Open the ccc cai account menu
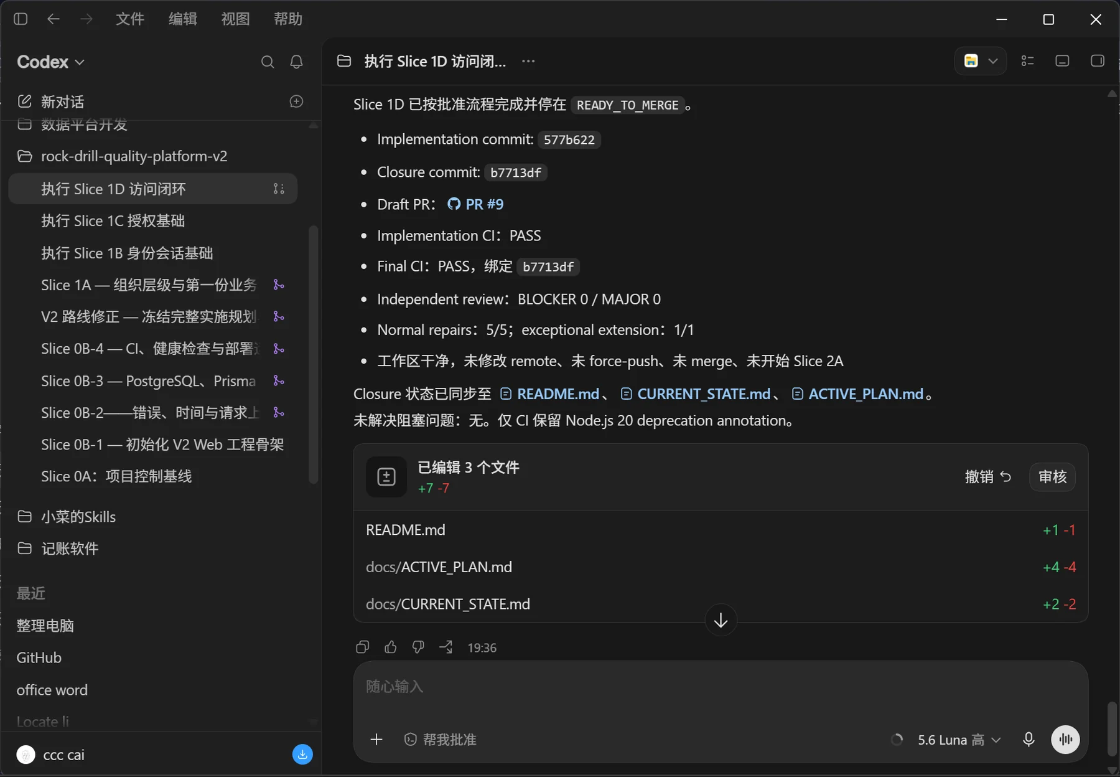The image size is (1120, 777). pyautogui.click(x=51, y=755)
